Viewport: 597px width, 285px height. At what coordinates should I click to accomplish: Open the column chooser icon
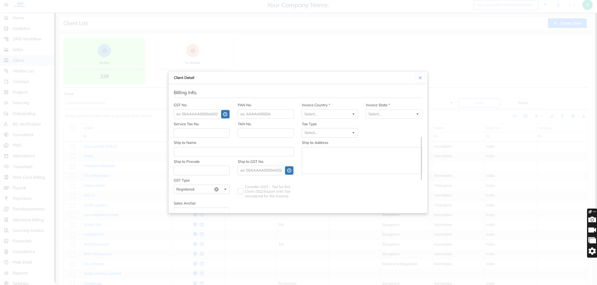click(x=573, y=116)
